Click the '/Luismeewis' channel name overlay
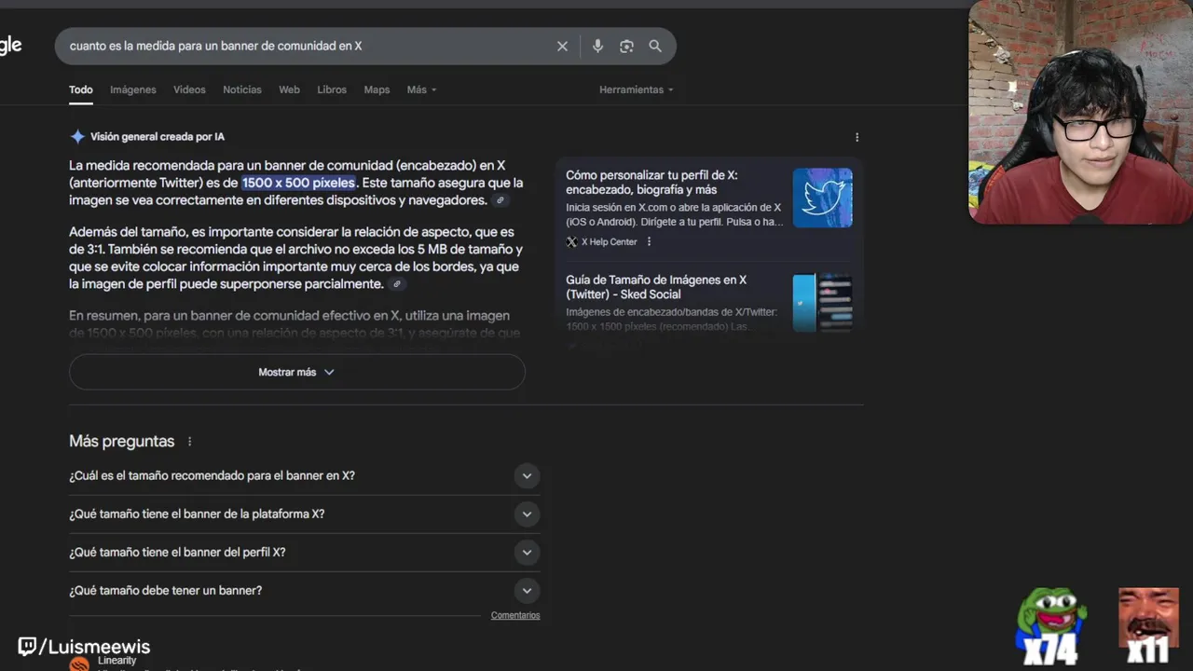Screen dimensions: 1193x671 point(94,647)
